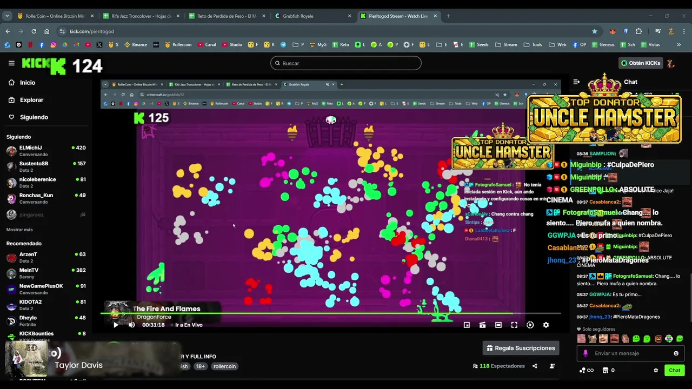Collapse the chat panel with arrow icon
Viewport: 692px width, 389px height.
coord(576,82)
